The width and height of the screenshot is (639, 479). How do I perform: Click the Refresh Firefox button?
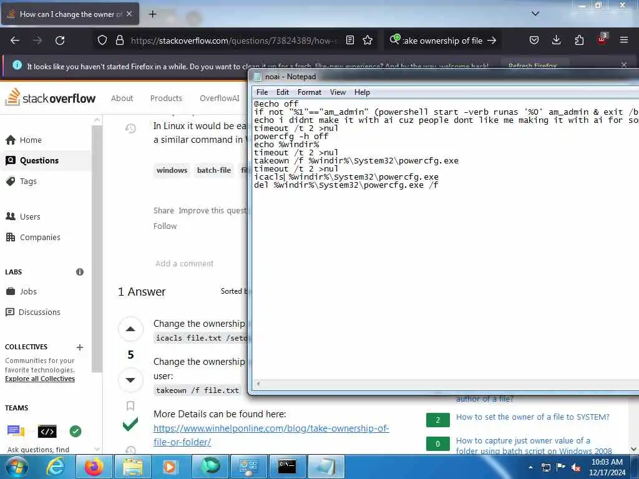point(532,65)
